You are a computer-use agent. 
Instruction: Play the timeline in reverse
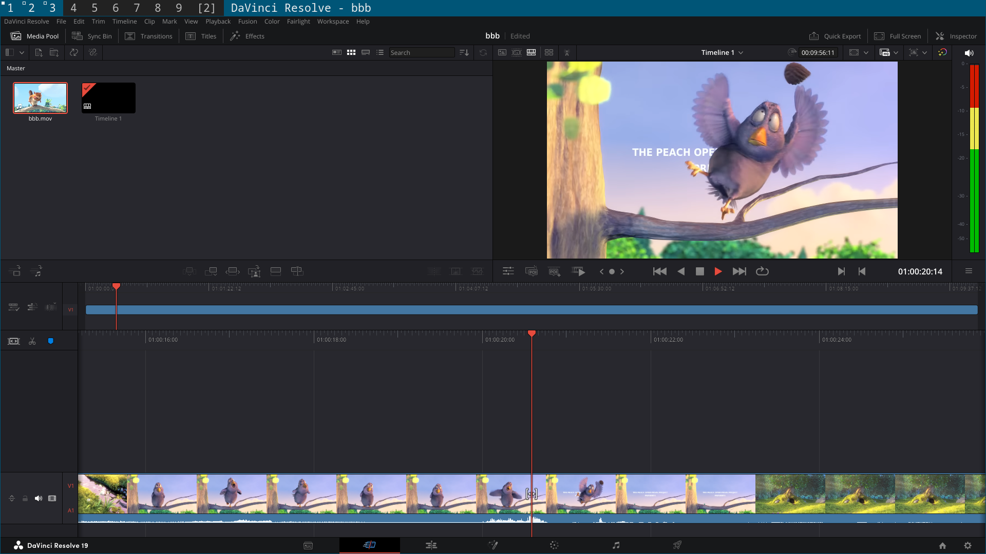pos(681,271)
